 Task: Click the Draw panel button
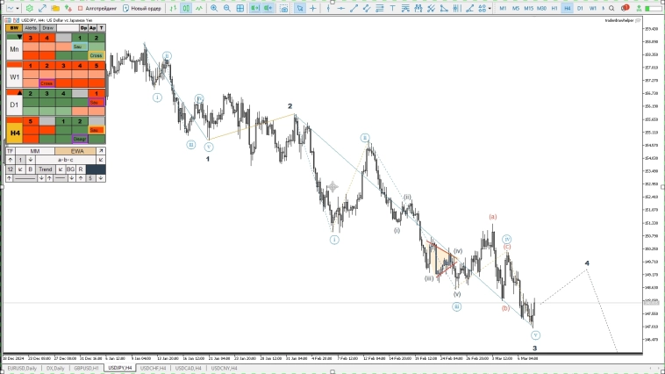pyautogui.click(x=47, y=28)
